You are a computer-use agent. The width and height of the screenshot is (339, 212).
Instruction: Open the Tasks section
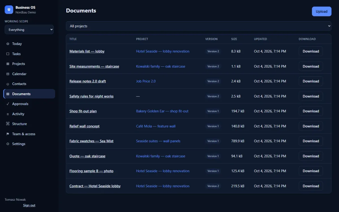(x=29, y=54)
